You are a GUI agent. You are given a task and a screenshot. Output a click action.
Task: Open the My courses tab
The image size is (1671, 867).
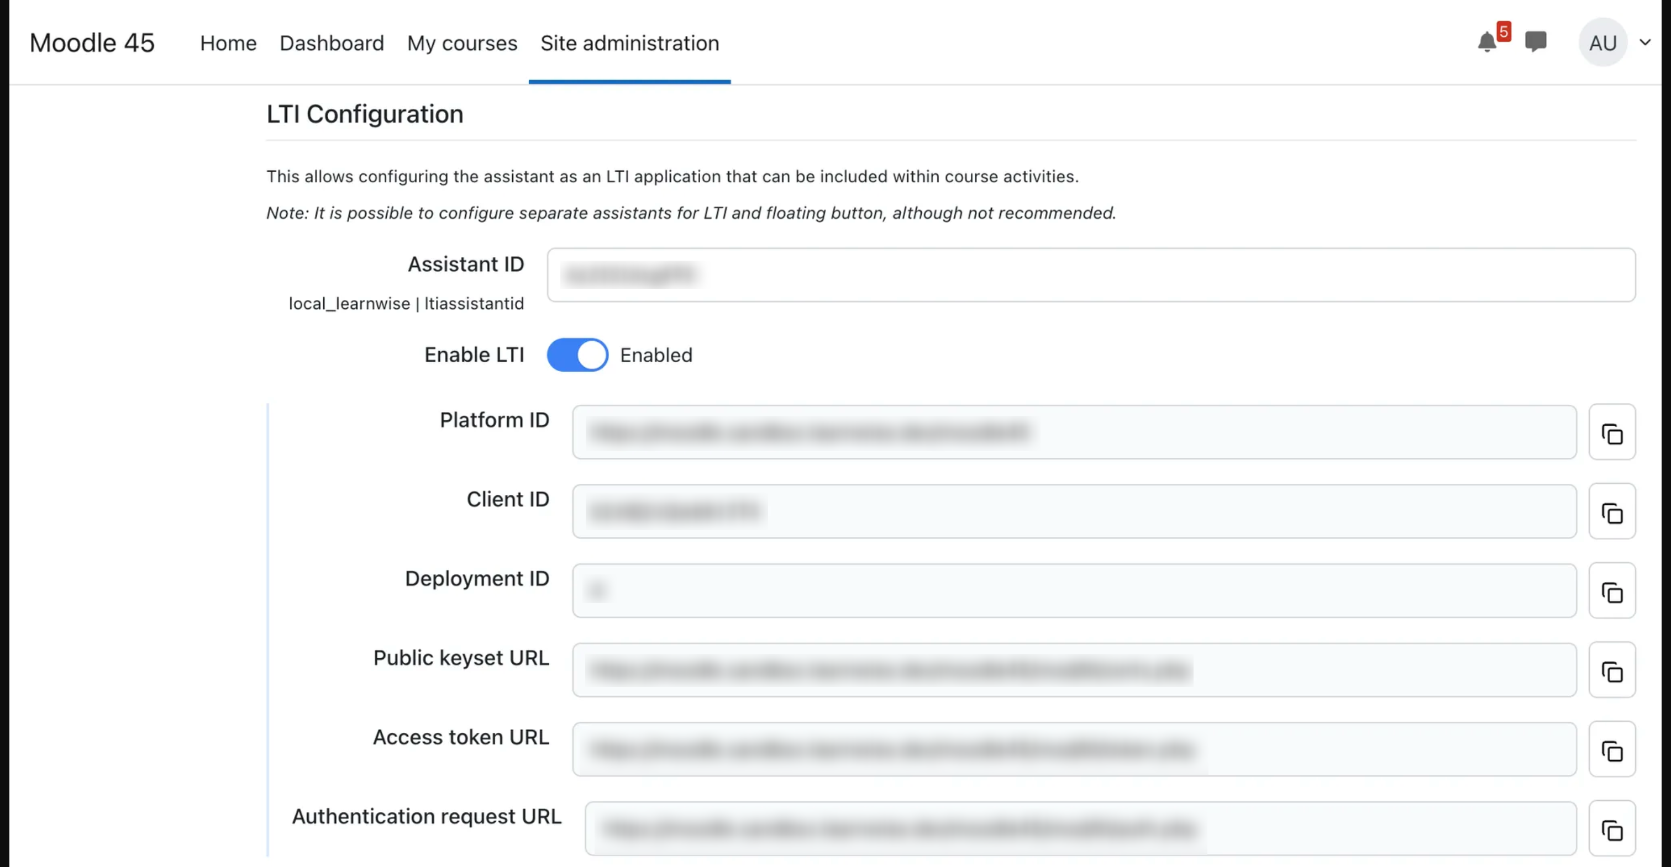pos(462,43)
